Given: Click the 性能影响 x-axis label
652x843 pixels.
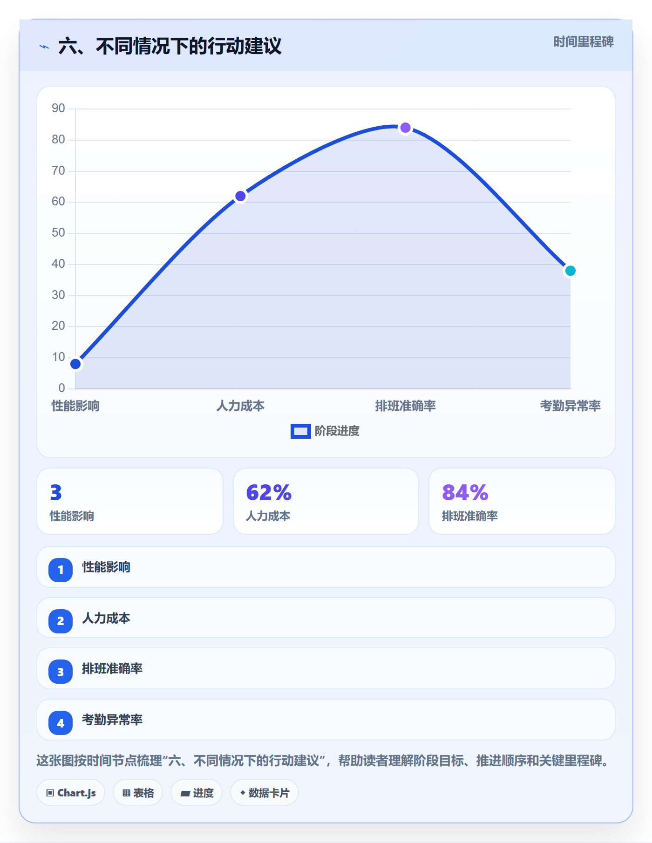Looking at the screenshot, I should coord(75,406).
